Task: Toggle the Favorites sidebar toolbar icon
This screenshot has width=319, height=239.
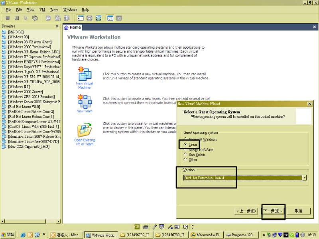Action: [81, 18]
